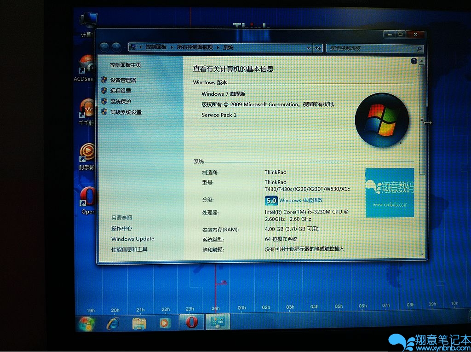This screenshot has height=352, width=471.
Task: Click the Windows 版本 section header
Action: pos(210,82)
